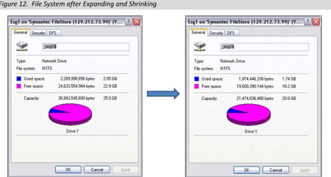Screen dimensions: 331x177
Task: Click the 21,474,836,480 bytes capacity value
Action: pyautogui.click(x=255, y=99)
